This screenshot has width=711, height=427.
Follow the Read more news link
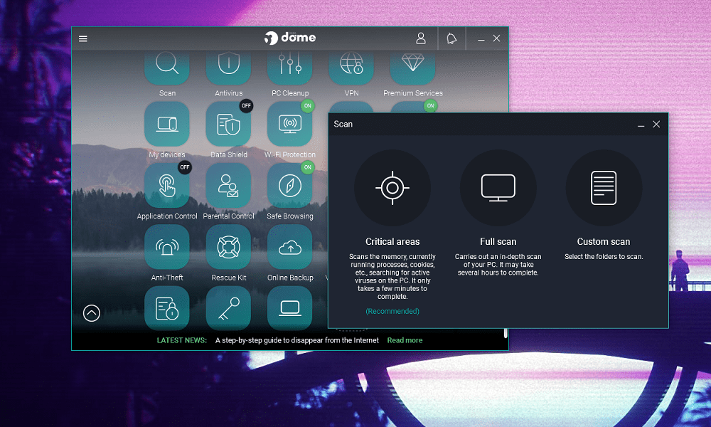[x=405, y=340]
